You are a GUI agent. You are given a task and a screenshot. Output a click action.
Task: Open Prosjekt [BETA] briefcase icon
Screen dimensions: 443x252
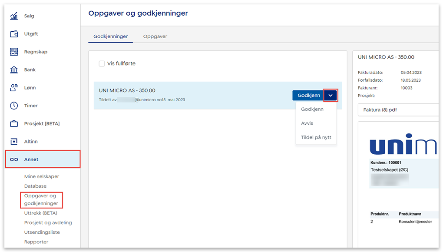(x=14, y=124)
